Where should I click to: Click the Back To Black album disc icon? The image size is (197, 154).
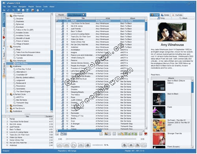pyautogui.click(x=14, y=64)
